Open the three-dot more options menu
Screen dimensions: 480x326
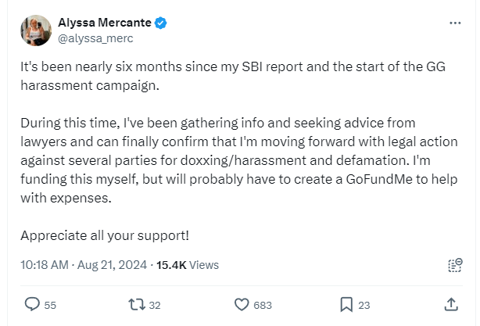[x=455, y=23]
